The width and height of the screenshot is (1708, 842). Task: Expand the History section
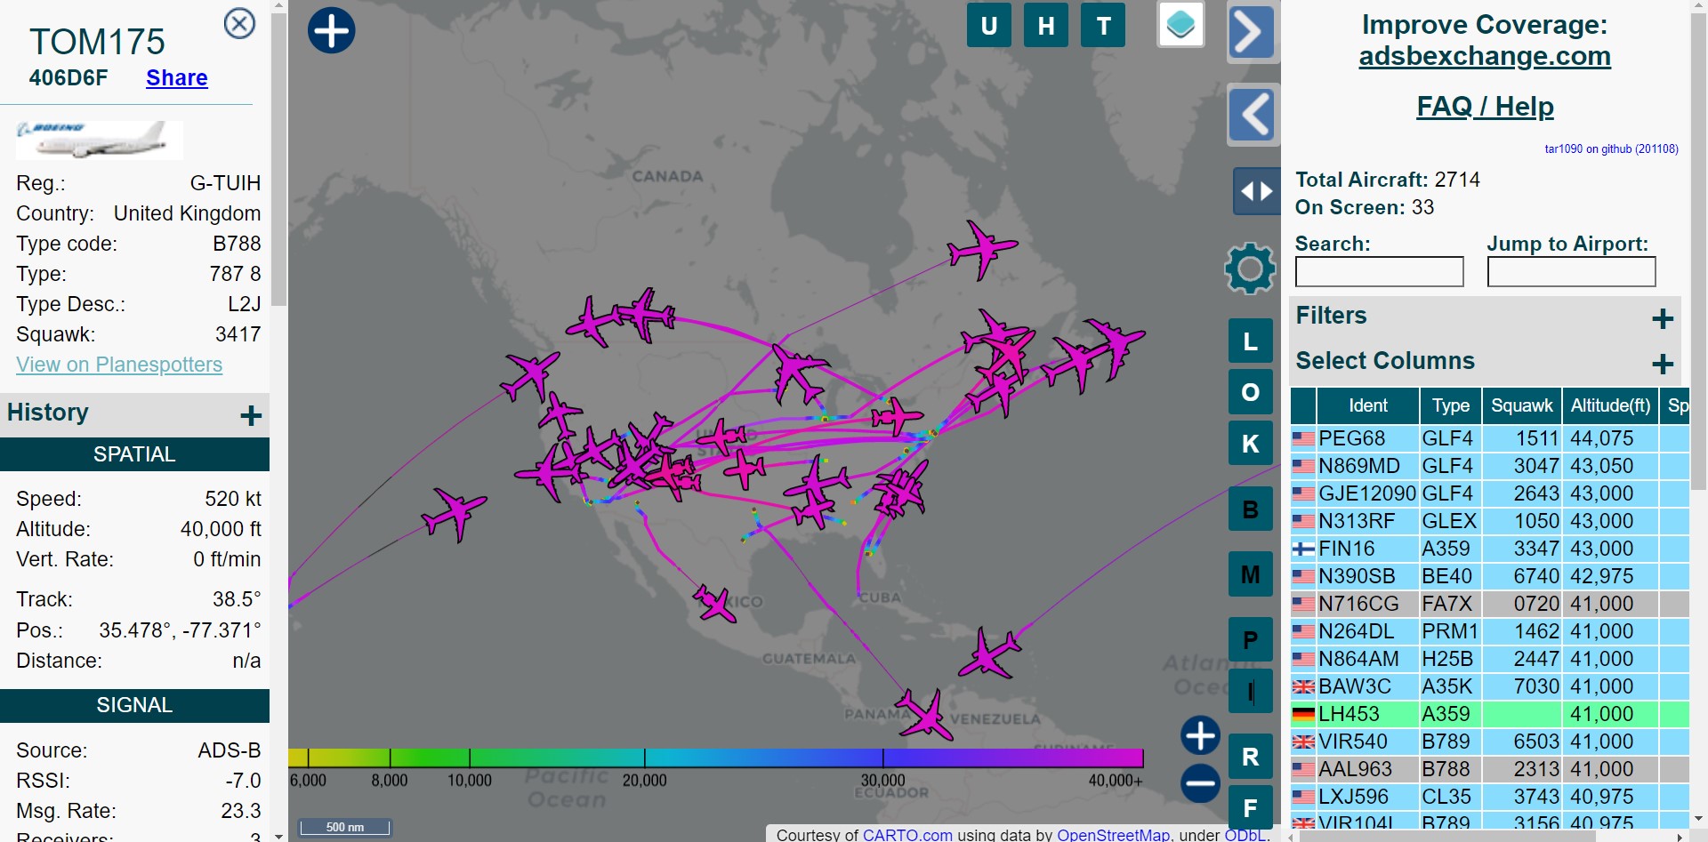pyautogui.click(x=250, y=415)
